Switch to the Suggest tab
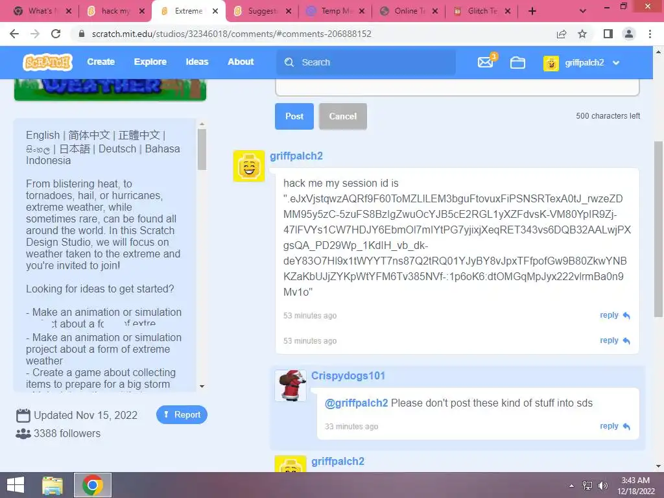Image resolution: width=664 pixels, height=498 pixels. (x=261, y=11)
